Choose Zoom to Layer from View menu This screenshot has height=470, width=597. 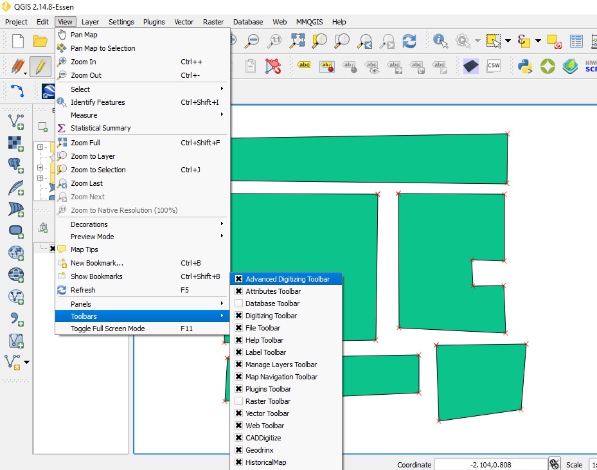pyautogui.click(x=143, y=156)
